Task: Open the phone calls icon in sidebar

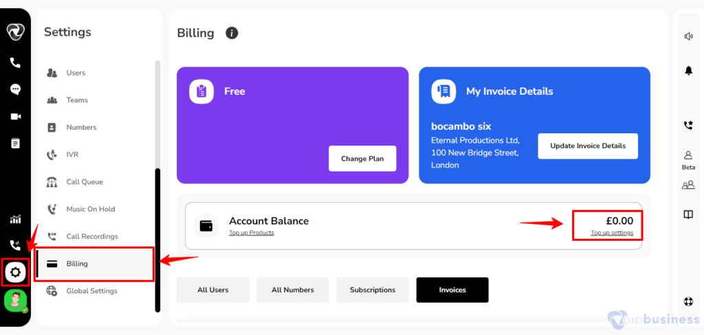Action: 15,62
